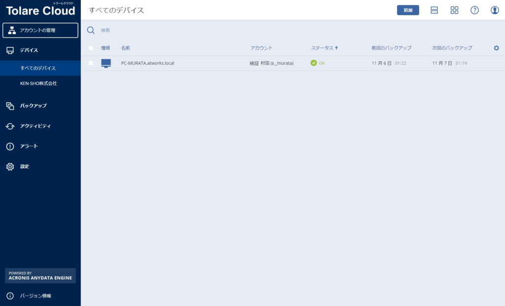Expand the バックアップ sidebar section
The image size is (505, 306).
(33, 106)
